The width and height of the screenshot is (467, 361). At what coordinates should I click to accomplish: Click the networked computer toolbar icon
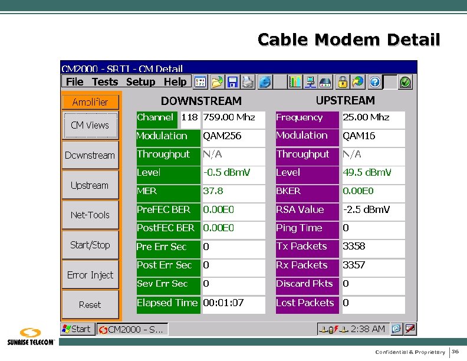coord(310,82)
